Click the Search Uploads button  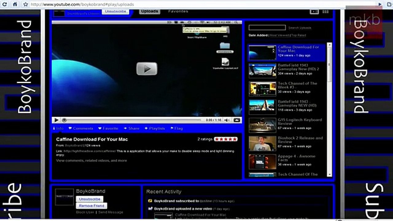pyautogui.click(x=300, y=28)
